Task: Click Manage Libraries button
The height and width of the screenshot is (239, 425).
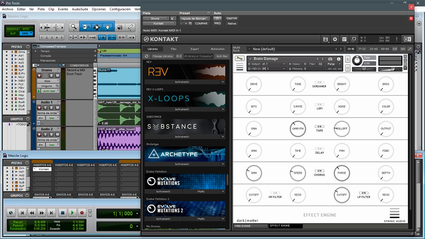Action: coord(163,56)
